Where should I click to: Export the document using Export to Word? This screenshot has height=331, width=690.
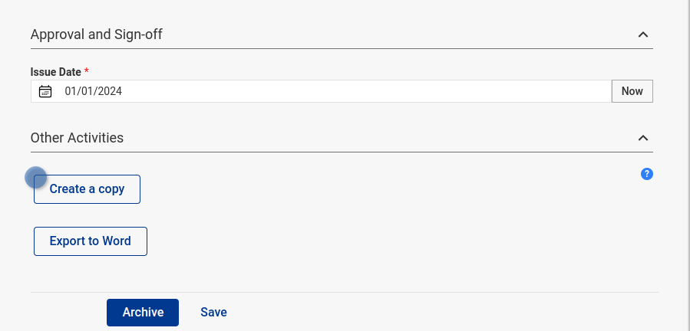pos(90,241)
